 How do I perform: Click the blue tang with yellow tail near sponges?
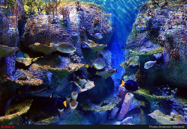pyautogui.click(x=60, y=102)
